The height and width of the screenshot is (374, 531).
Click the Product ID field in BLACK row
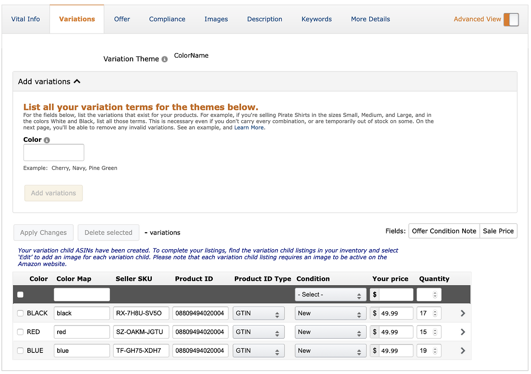(x=201, y=313)
